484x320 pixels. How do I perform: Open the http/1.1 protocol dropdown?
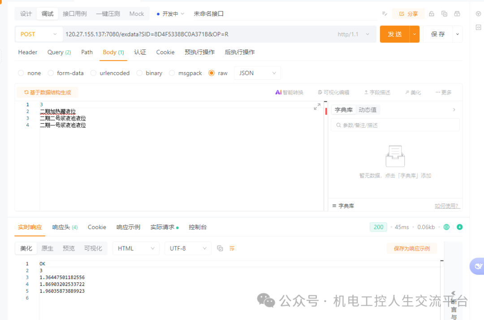(x=354, y=34)
